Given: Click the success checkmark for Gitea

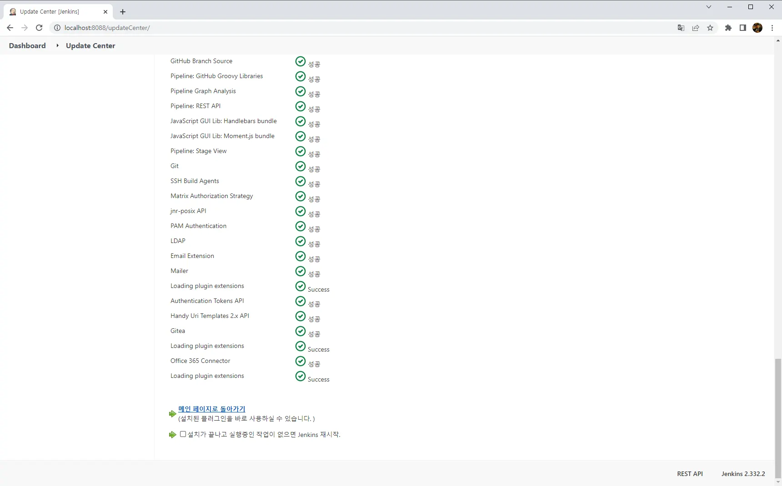Looking at the screenshot, I should [x=301, y=331].
